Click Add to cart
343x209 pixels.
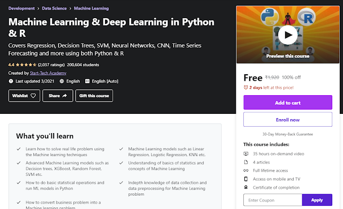[288, 103]
